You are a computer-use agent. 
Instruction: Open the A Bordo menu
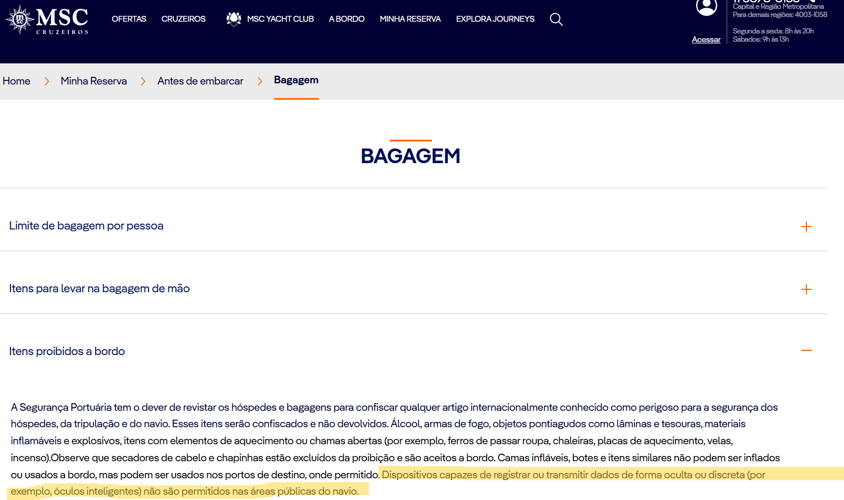point(346,19)
